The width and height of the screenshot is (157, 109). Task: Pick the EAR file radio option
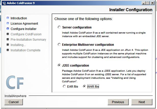(64, 87)
